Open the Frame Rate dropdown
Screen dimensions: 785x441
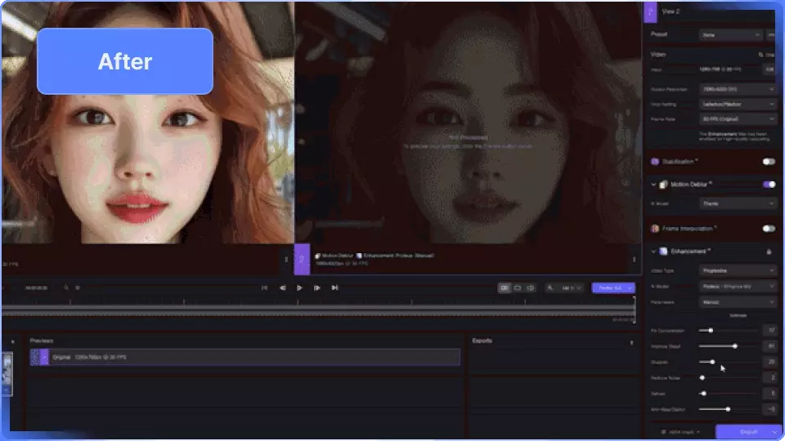point(737,119)
